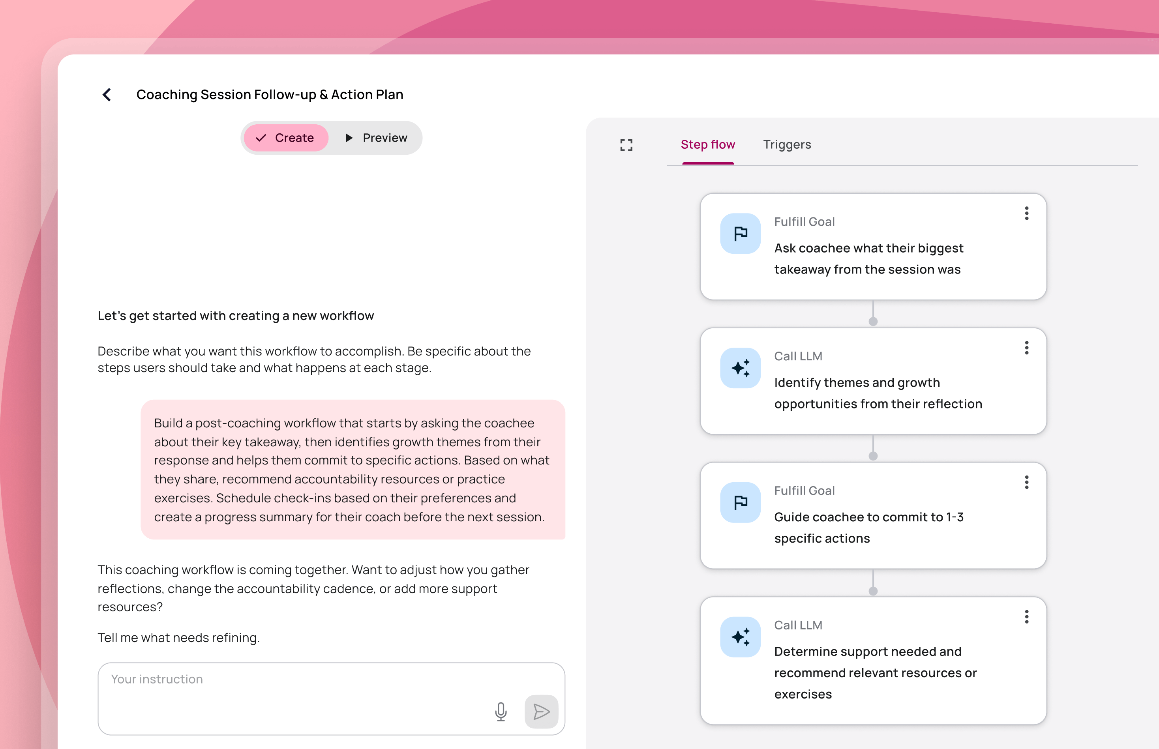Click sparkle icon on Identify themes step

[x=740, y=368]
